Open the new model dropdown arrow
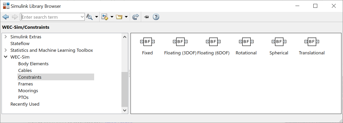Viewport: 343px width, 123px height. pyautogui.click(x=112, y=17)
